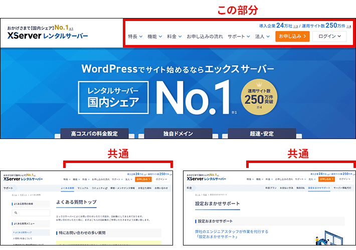The image size is (356, 250).
Task: Open the 法人 menu in the main header
Action: pyautogui.click(x=262, y=36)
